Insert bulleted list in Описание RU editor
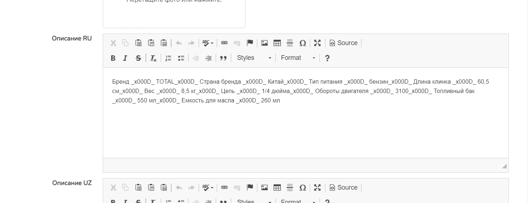This screenshot has width=528, height=203. point(181,58)
